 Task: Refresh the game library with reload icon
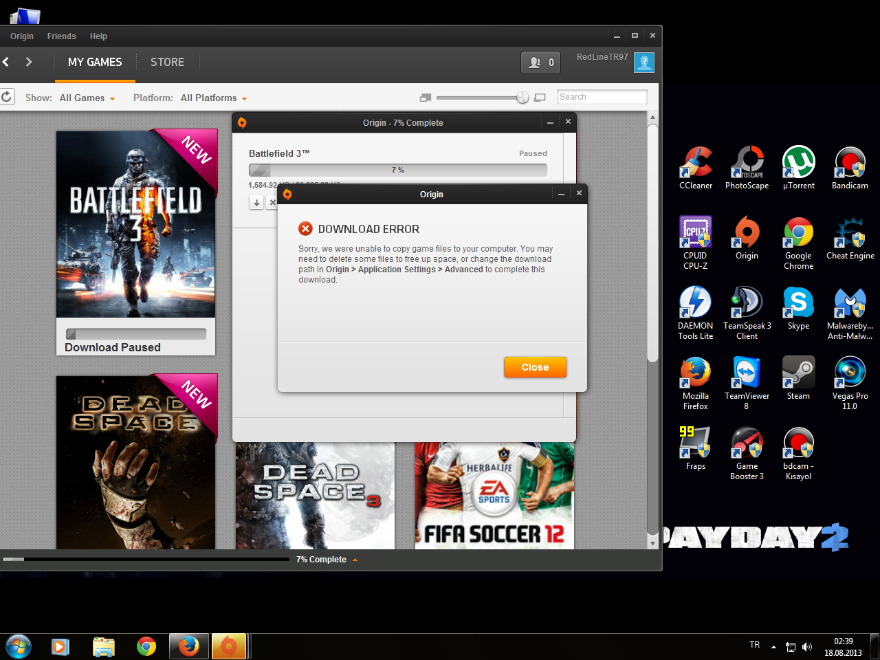click(x=6, y=97)
